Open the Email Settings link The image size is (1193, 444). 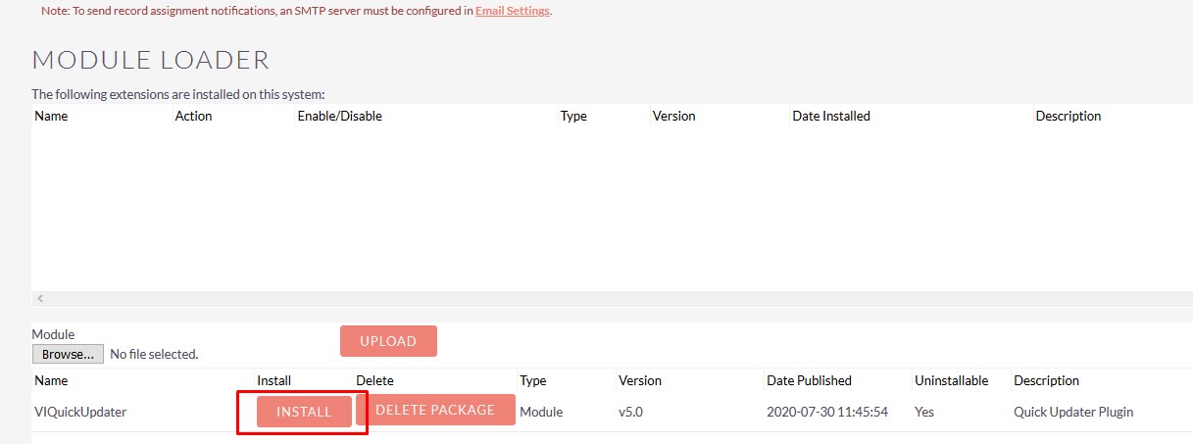click(x=513, y=12)
